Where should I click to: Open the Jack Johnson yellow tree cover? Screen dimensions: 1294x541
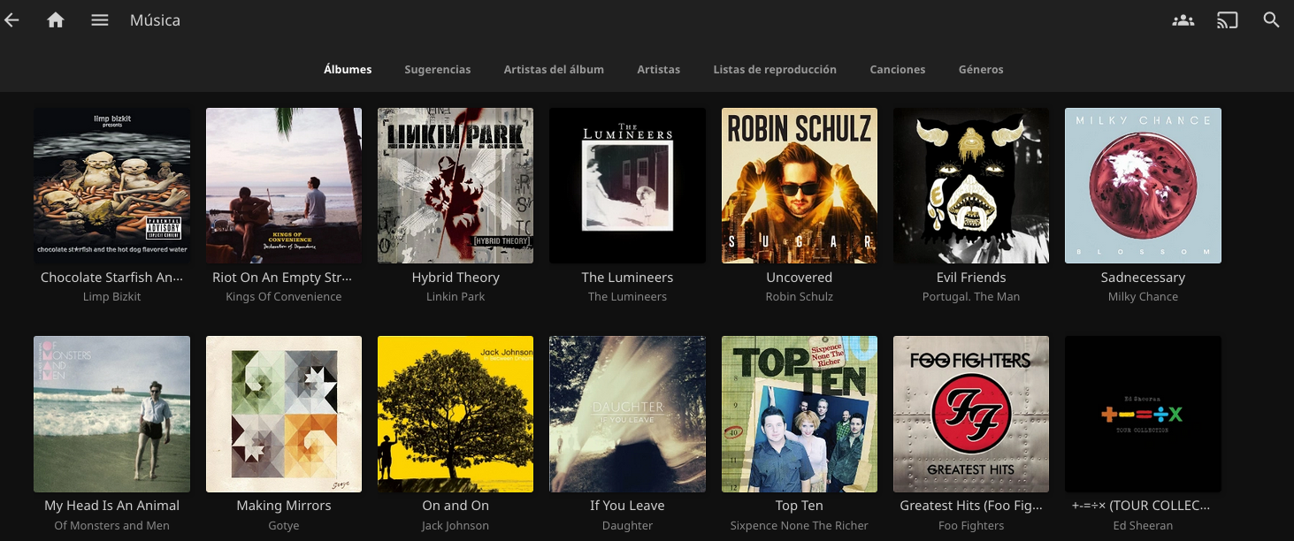[x=456, y=414]
